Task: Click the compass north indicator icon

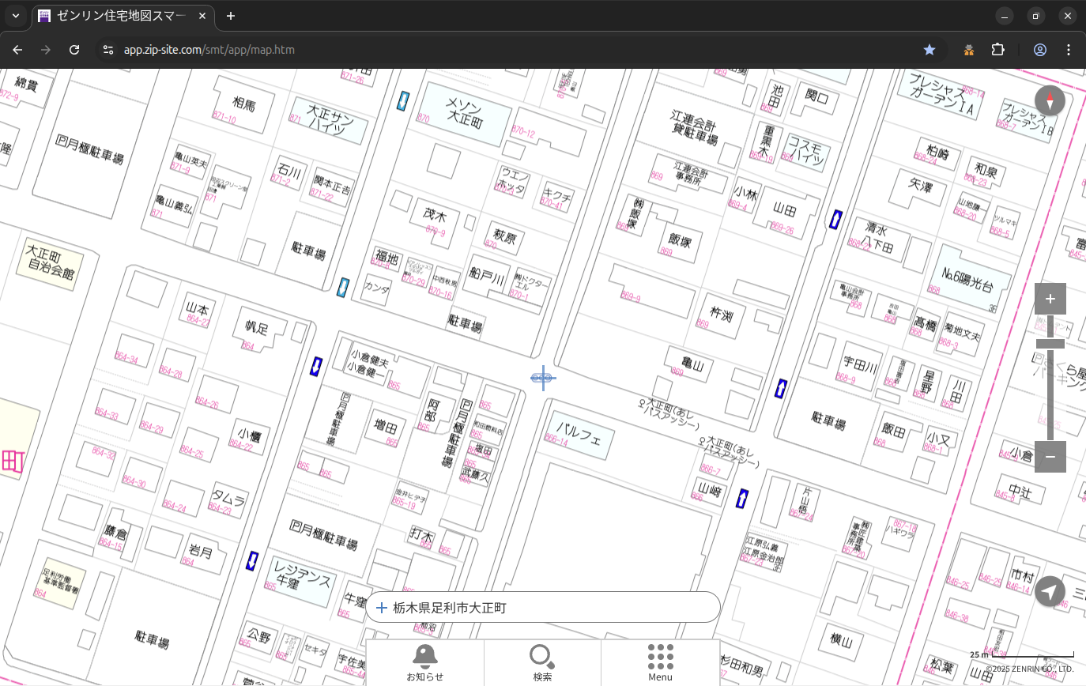Action: click(x=1050, y=101)
